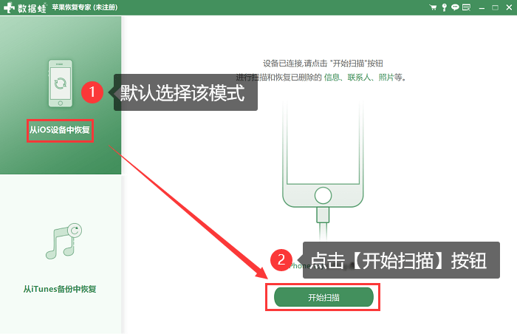This screenshot has height=334, width=517.
Task: Click the key registration icon
Action: (x=444, y=7)
